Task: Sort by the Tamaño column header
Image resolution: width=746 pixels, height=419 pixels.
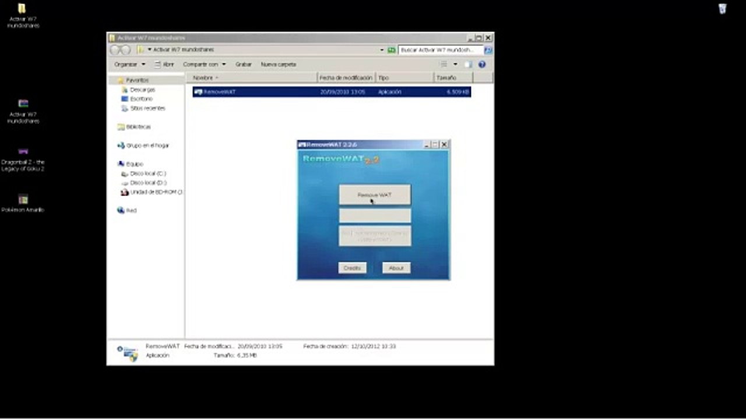Action: click(x=453, y=77)
